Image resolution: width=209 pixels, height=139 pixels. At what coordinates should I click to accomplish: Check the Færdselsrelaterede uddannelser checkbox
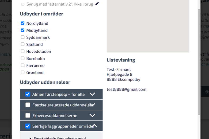coord(28,105)
